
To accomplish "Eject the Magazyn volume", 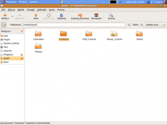I will click(x=22, y=55).
